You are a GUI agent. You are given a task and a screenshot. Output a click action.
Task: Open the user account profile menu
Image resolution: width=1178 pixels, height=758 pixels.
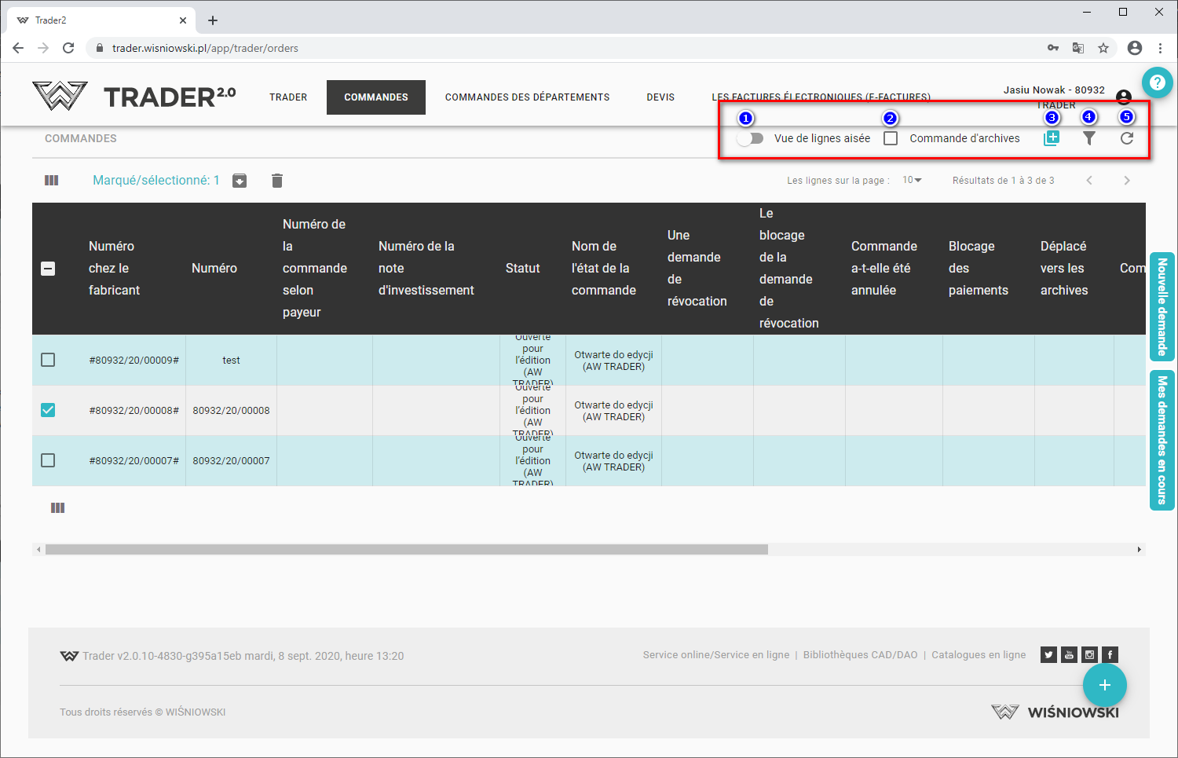pos(1124,97)
